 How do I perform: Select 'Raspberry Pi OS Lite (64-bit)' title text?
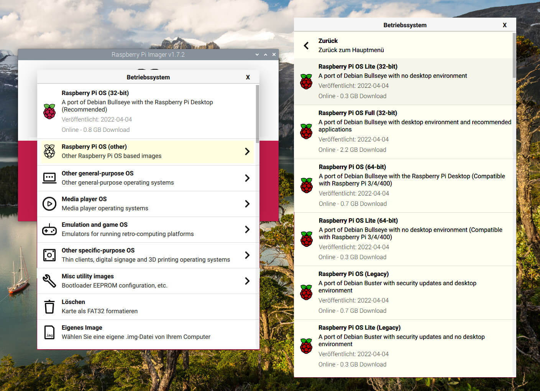click(x=358, y=220)
